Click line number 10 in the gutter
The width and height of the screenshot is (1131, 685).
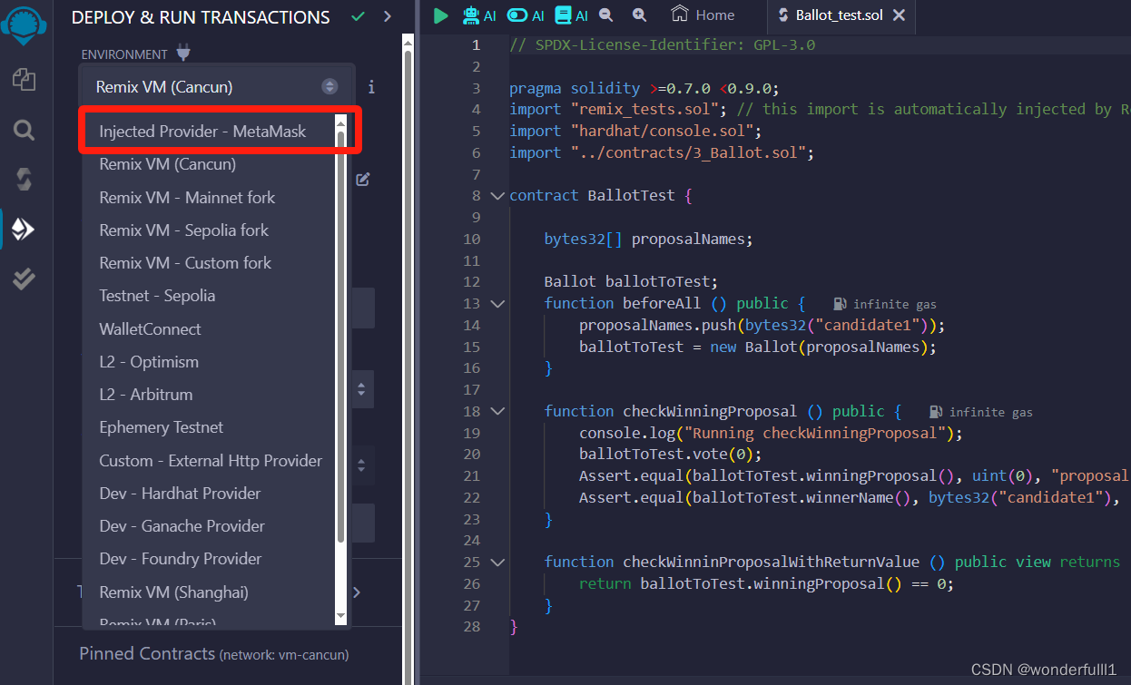pyautogui.click(x=471, y=240)
